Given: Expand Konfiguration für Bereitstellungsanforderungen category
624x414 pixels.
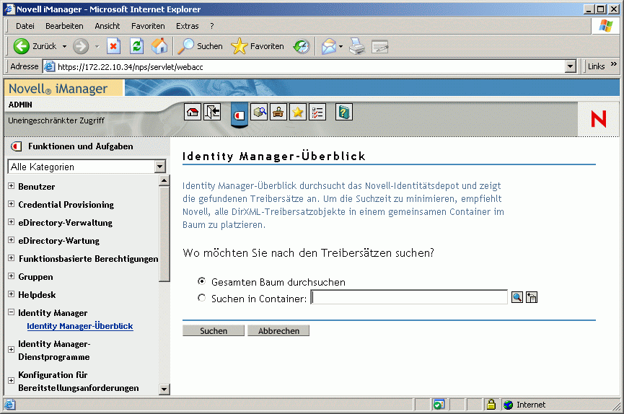Looking at the screenshot, I should click(11, 381).
